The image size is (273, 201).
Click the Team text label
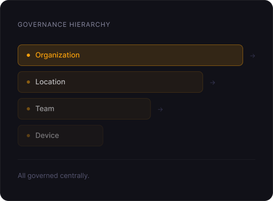(x=45, y=109)
